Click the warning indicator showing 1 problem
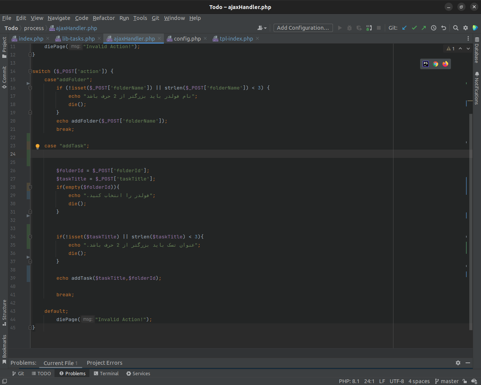The width and height of the screenshot is (481, 385). click(x=451, y=49)
